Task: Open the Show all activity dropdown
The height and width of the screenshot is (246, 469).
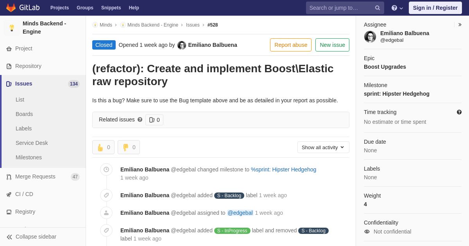Action: 323,147
